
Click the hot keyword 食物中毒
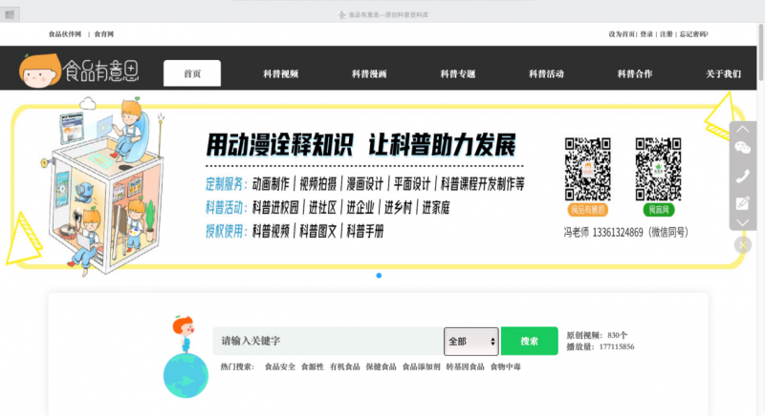506,366
